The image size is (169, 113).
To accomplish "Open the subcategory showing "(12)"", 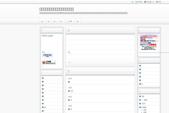I will point(145,110).
